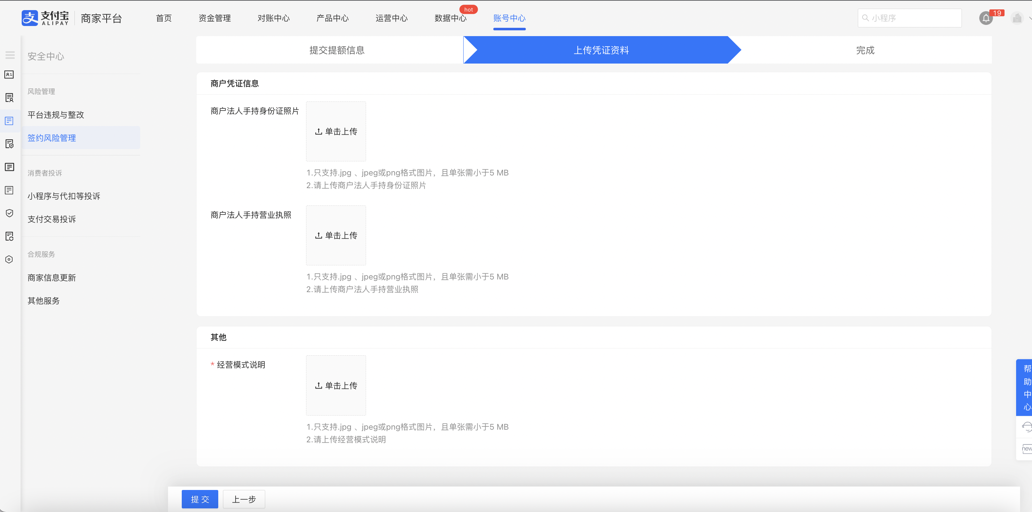Click upload box for 经营模式说明

click(x=336, y=386)
